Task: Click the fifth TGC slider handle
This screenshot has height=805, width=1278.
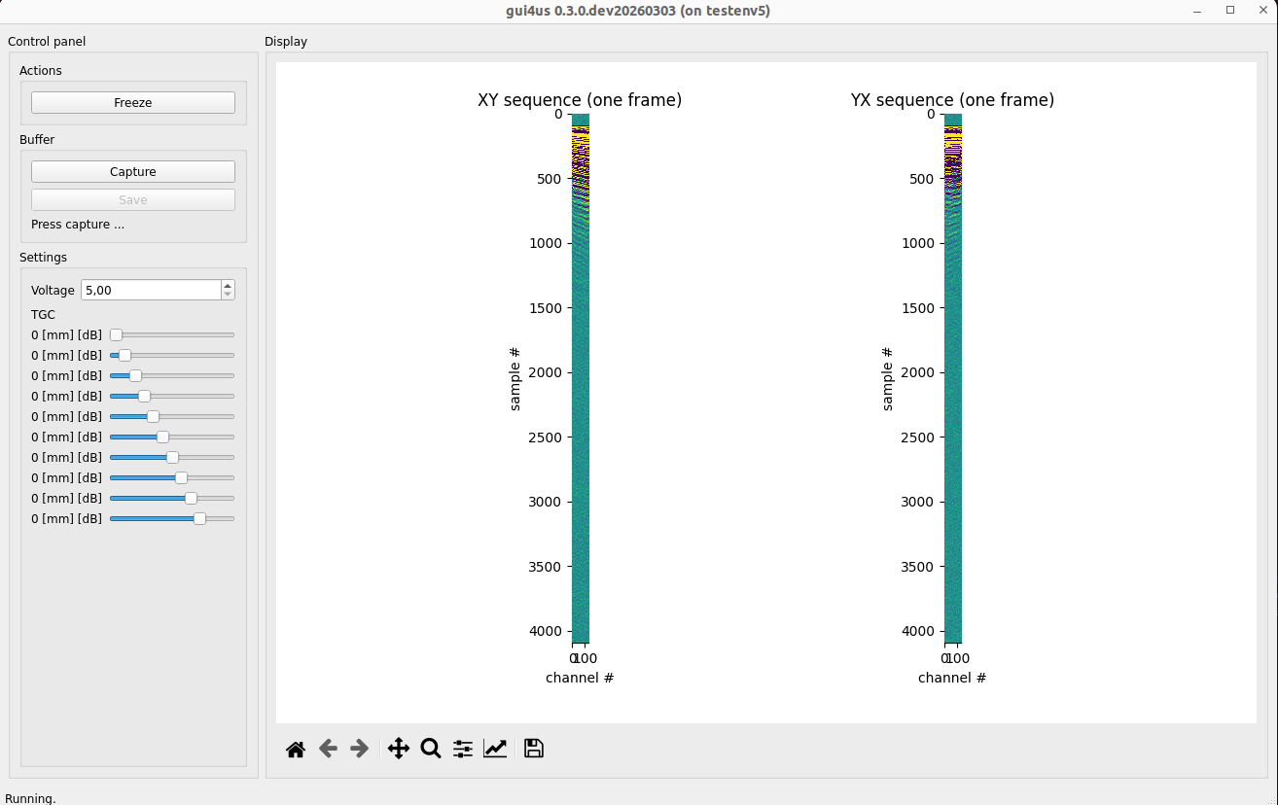Action: tap(153, 416)
